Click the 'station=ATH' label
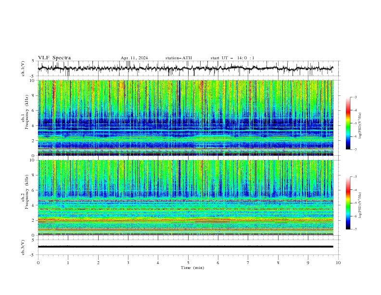The width and height of the screenshot is (381, 295). (178, 58)
